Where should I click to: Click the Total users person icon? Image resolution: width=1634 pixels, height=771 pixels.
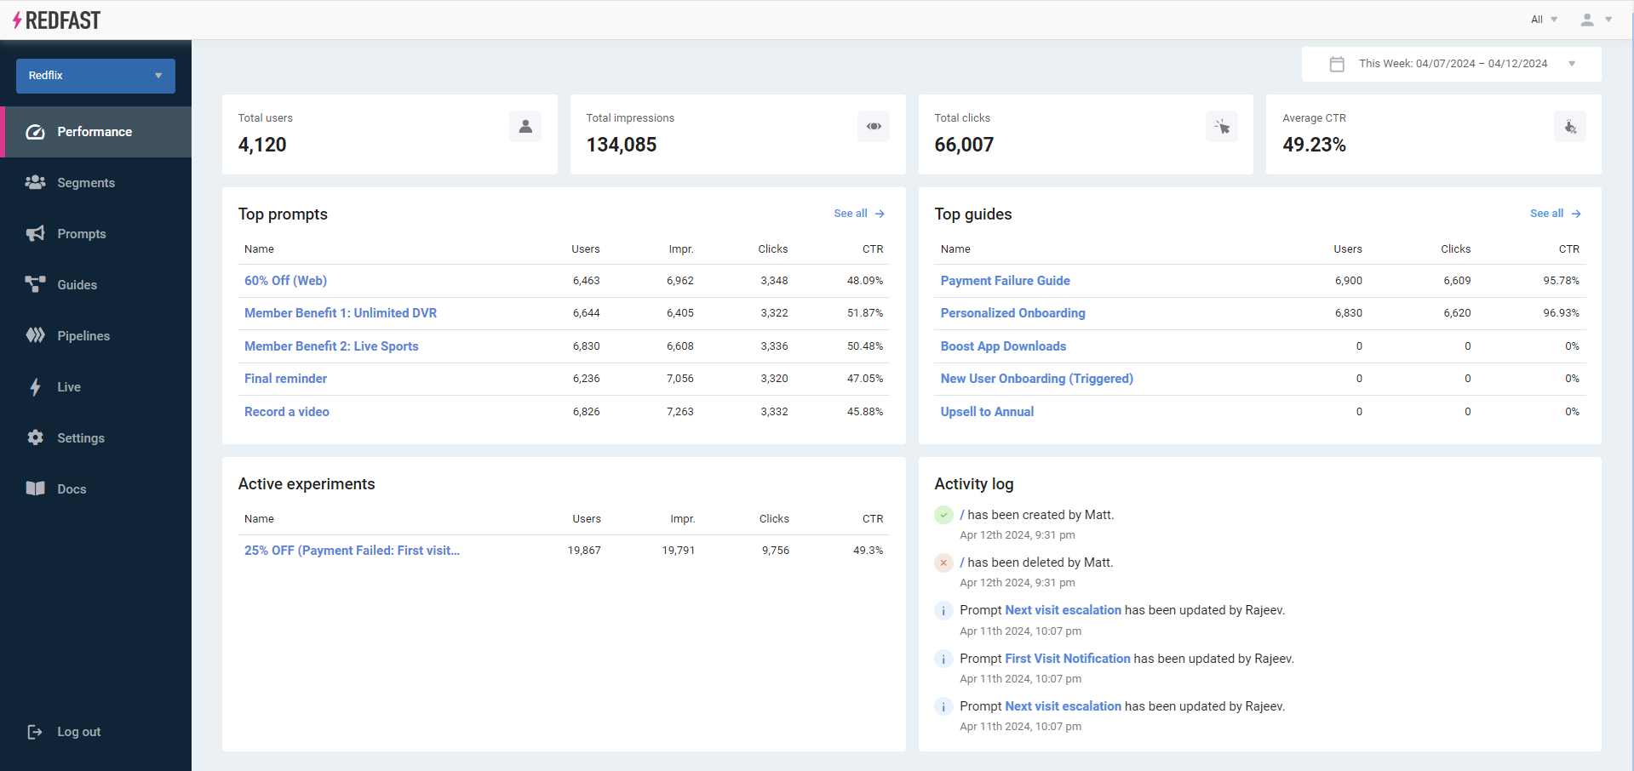[x=525, y=127]
